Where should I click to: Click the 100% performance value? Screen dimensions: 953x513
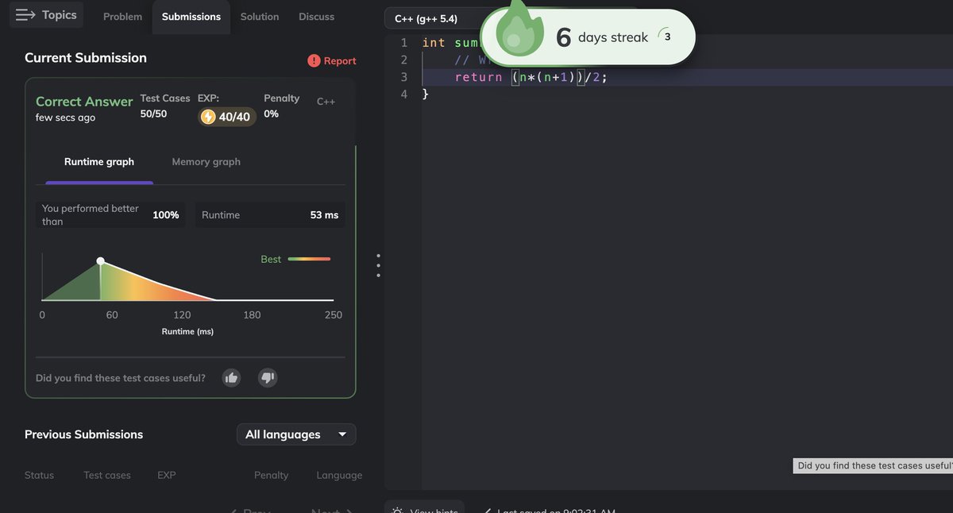(x=166, y=215)
